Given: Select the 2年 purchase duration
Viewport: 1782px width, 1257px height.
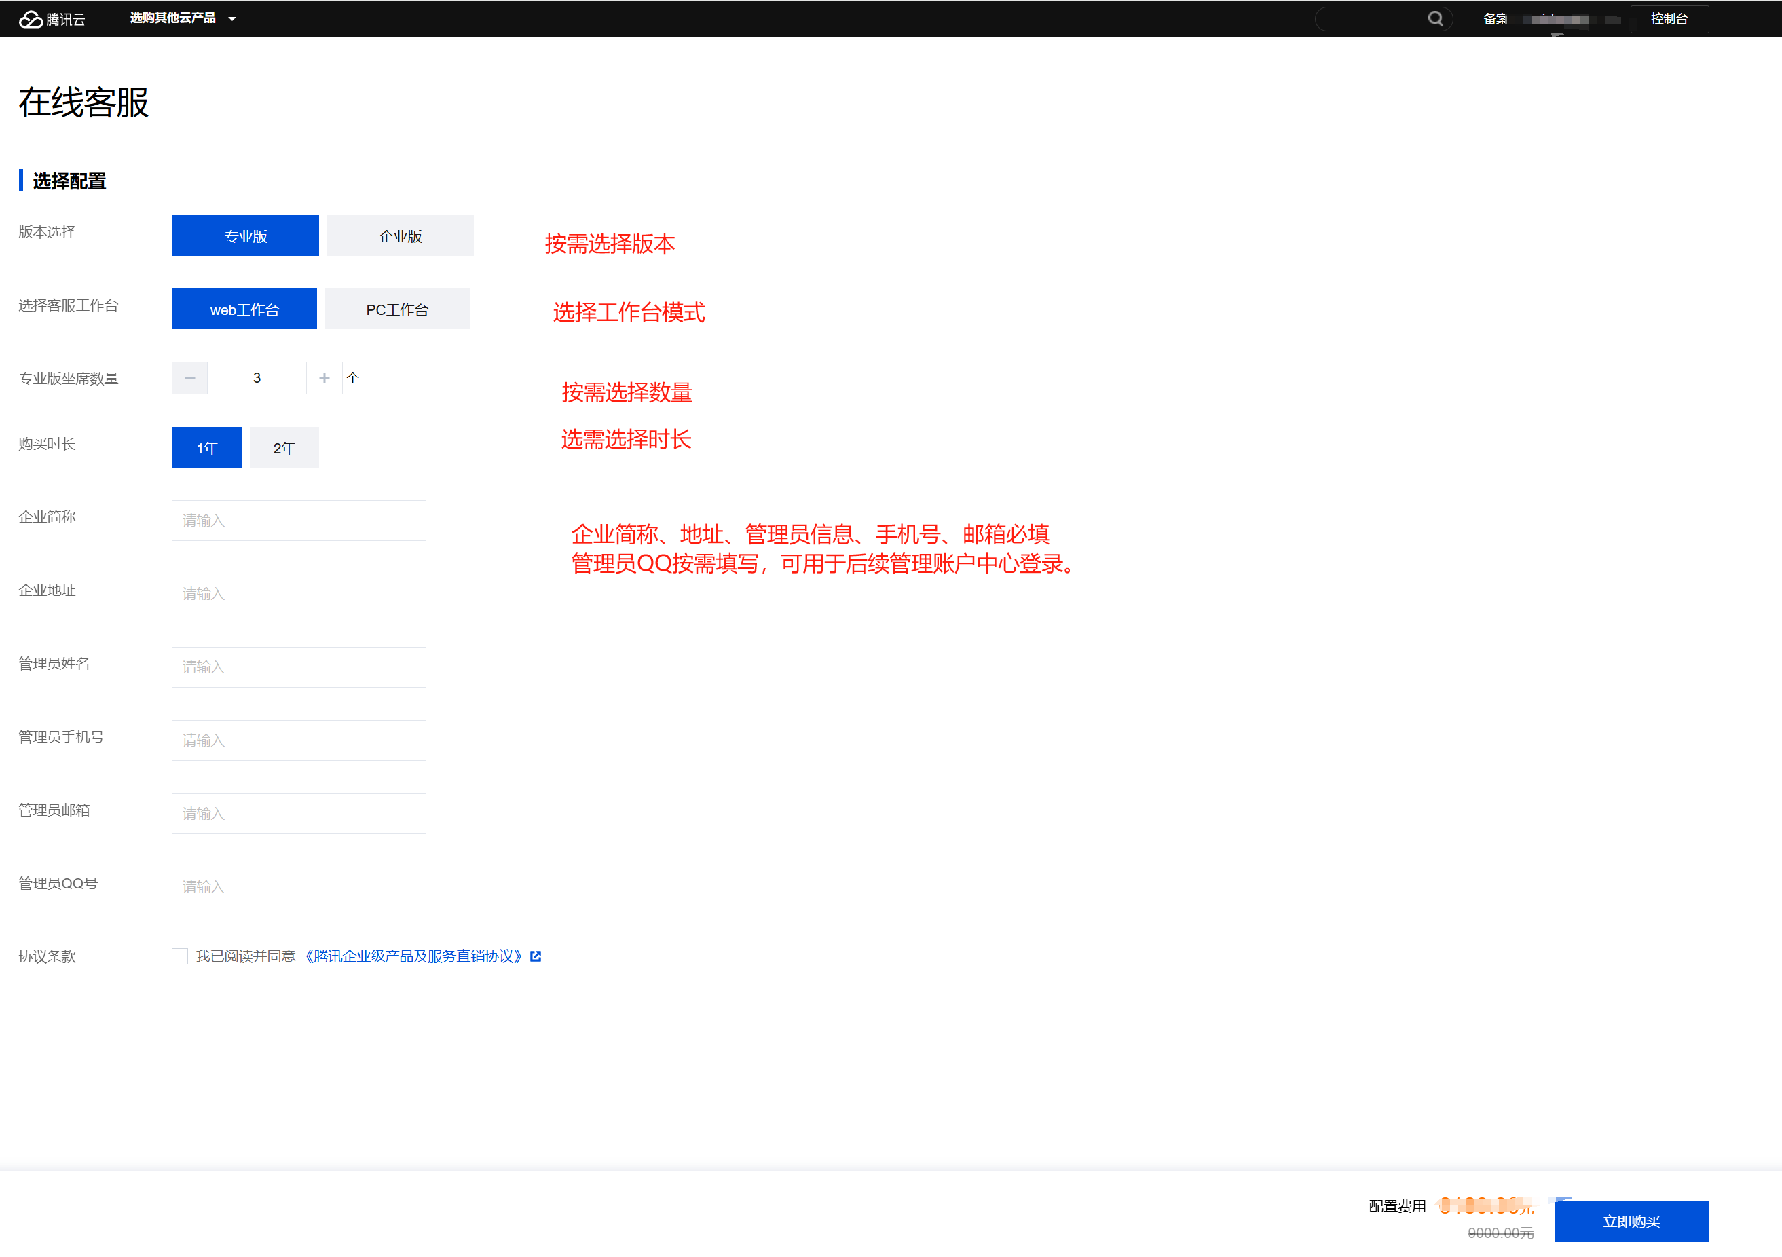Looking at the screenshot, I should [284, 448].
